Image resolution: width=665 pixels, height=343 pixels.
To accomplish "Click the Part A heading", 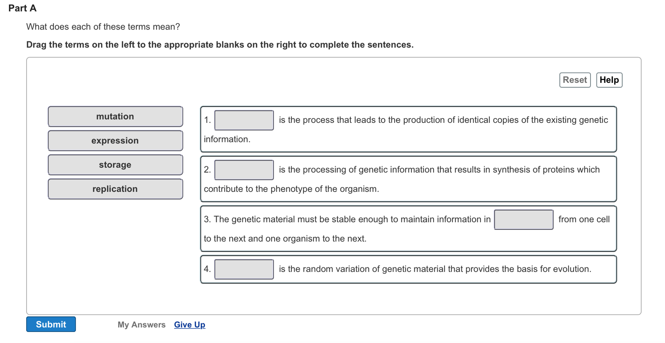I will click(22, 8).
